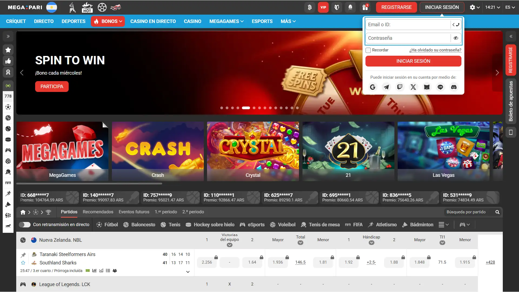
Task: Open the airplane crash game icon
Action: click(116, 7)
